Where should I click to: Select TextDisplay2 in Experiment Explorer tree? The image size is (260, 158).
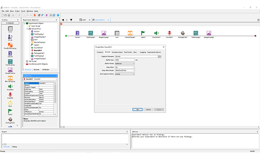pyautogui.click(x=39, y=56)
